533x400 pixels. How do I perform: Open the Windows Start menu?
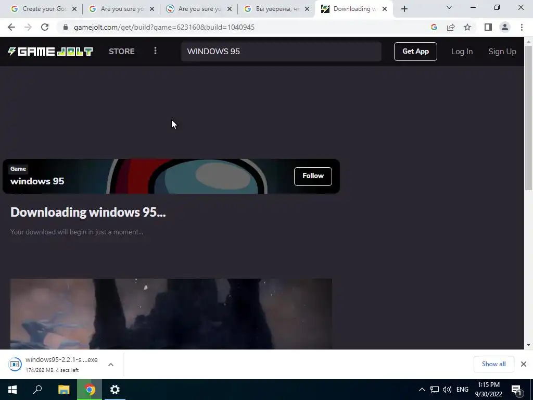12,390
